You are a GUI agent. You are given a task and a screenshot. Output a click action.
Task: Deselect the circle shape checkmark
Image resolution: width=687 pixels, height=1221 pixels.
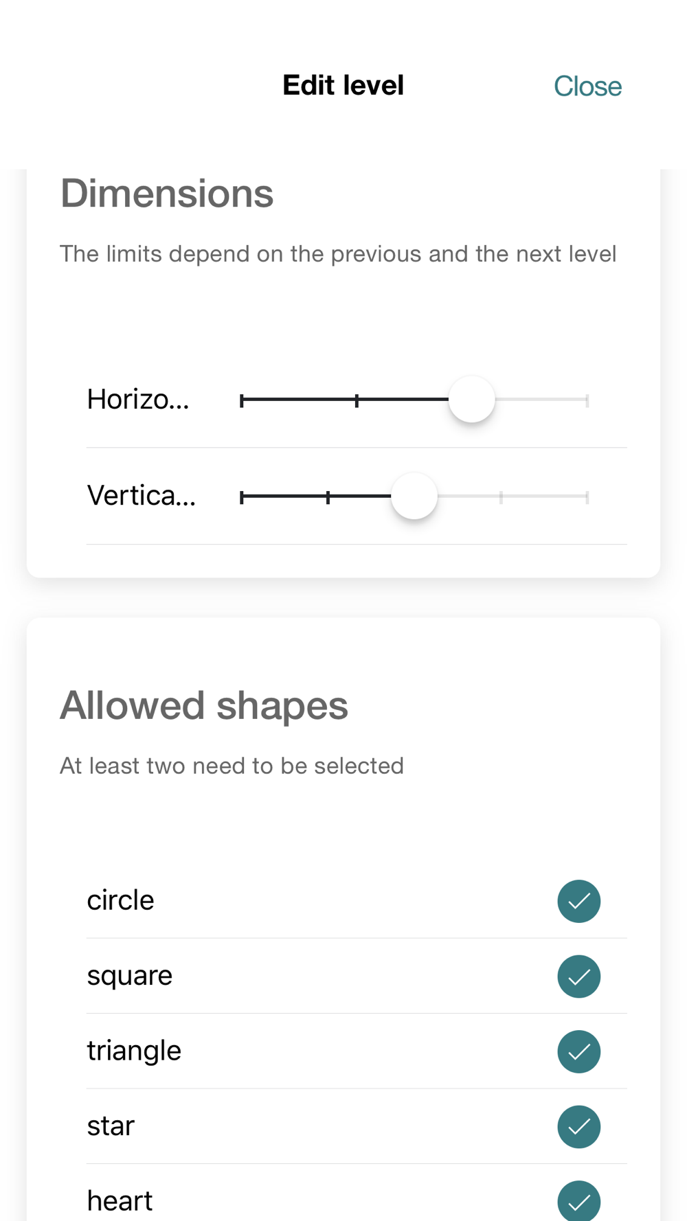pos(578,901)
